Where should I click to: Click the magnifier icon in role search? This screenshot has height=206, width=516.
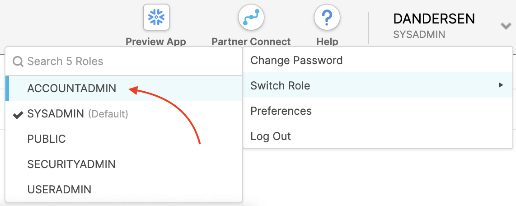[18, 61]
